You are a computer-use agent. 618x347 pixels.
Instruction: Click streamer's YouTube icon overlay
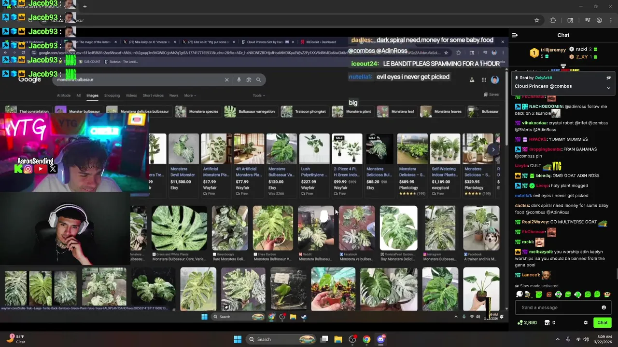coord(41,169)
